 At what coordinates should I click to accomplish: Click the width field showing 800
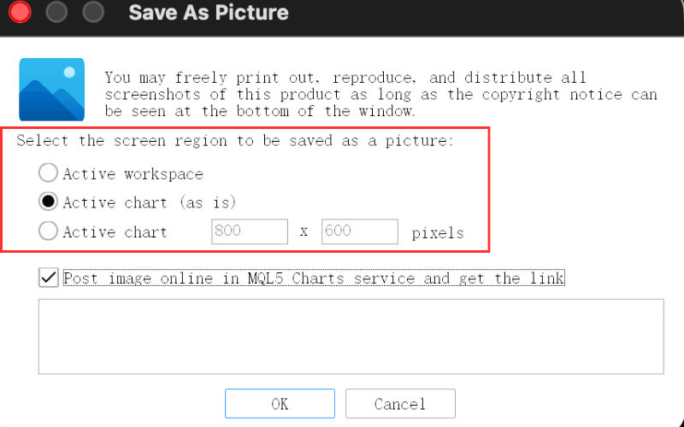[250, 231]
